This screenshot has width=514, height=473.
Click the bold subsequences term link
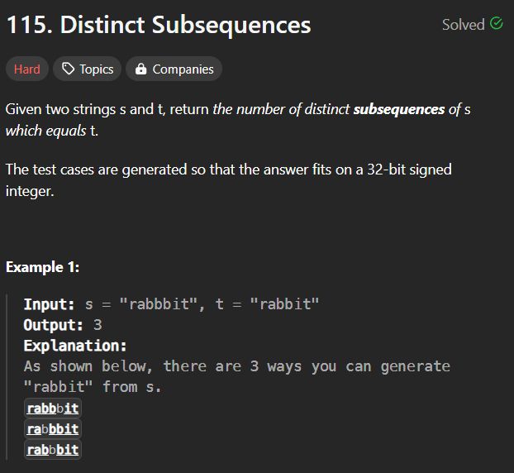[399, 109]
